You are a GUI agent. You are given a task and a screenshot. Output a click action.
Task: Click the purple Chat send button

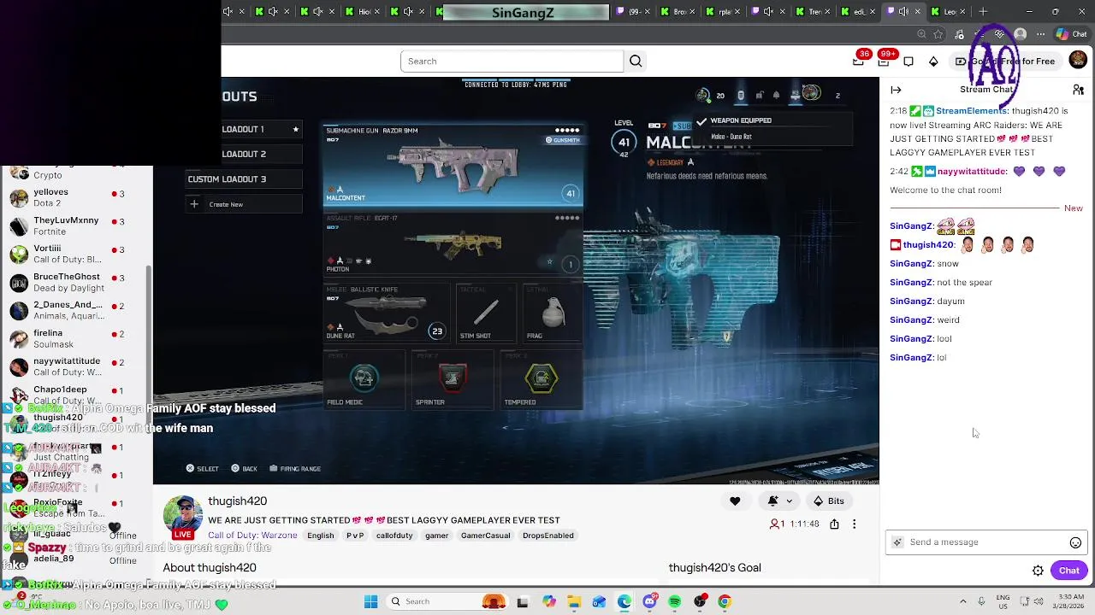tap(1068, 571)
